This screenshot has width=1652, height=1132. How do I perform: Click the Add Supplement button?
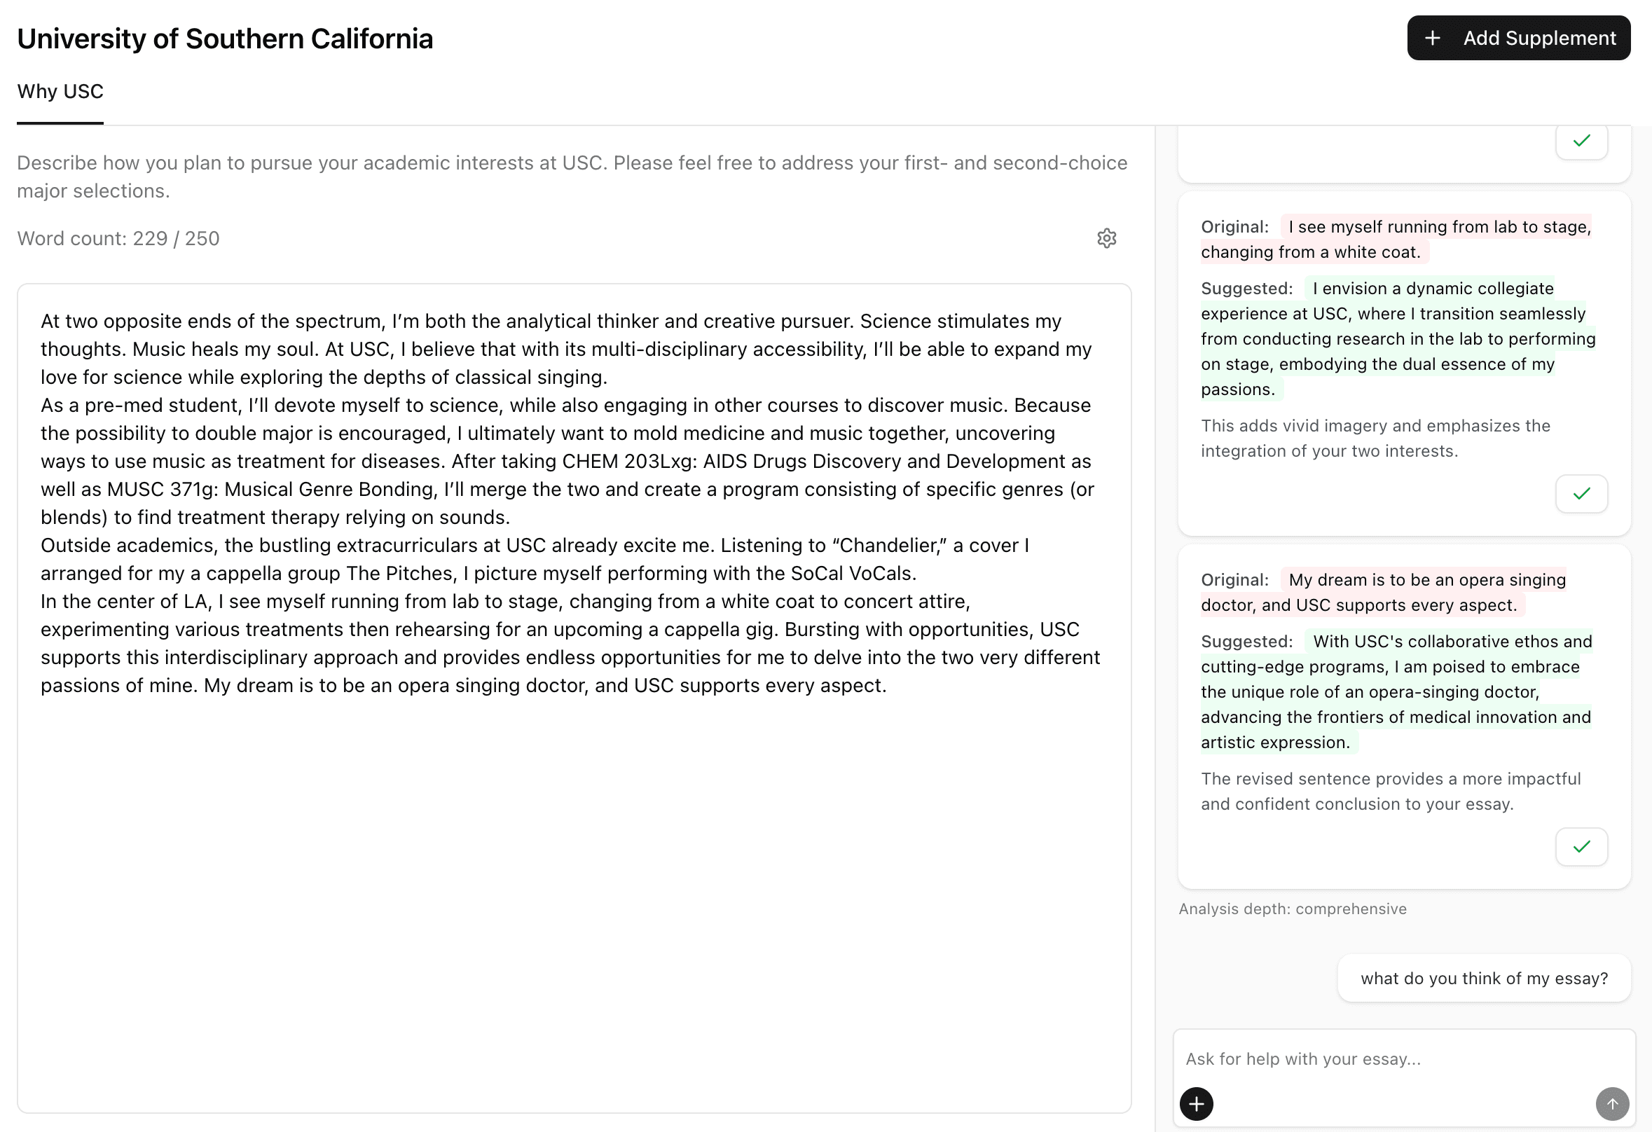(x=1518, y=39)
